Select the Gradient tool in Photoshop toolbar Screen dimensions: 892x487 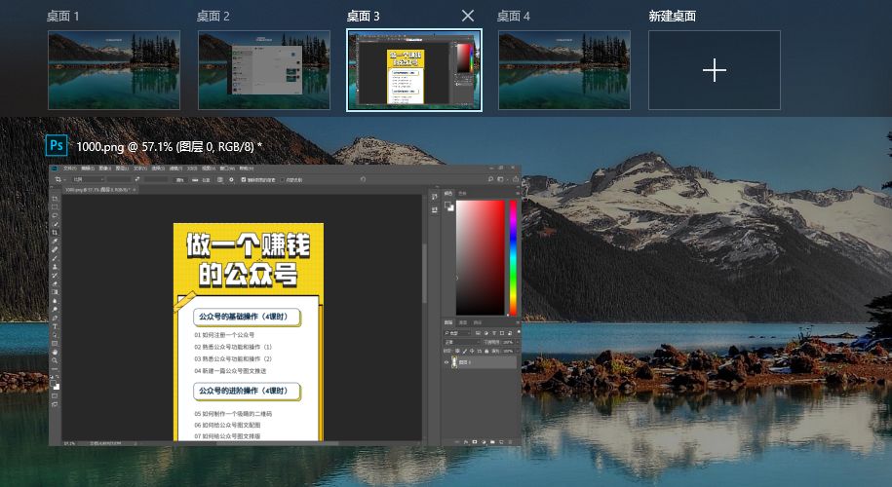55,292
